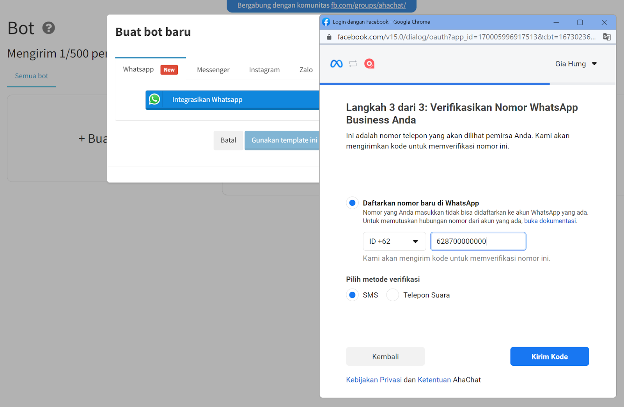Click the phone number input field
Screen dimensions: 624x407
(x=478, y=241)
